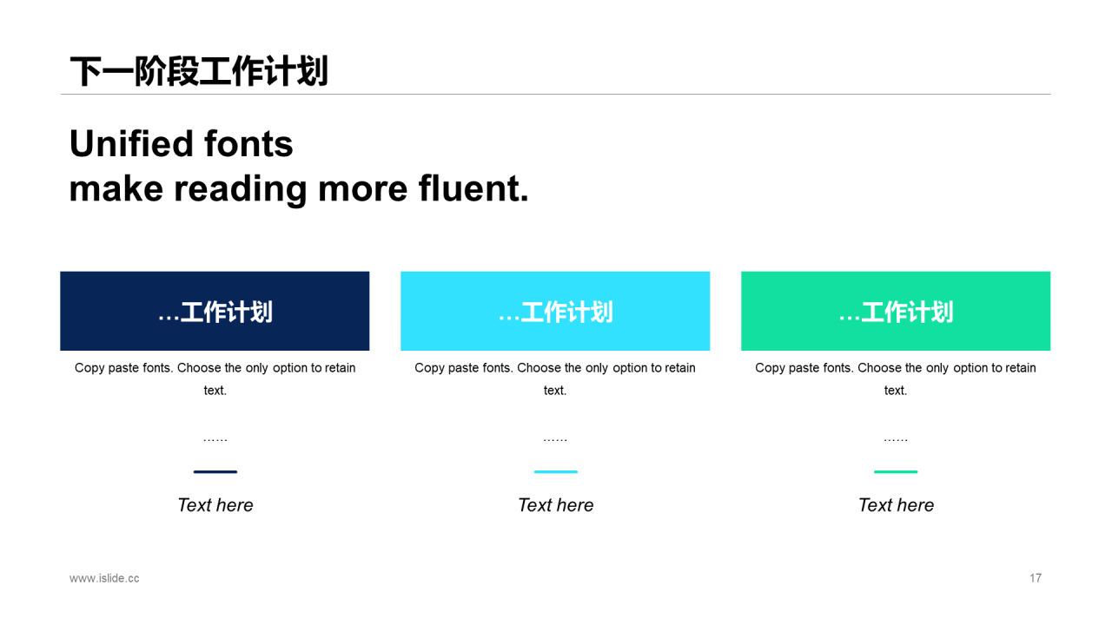Viewport: 1112px width, 625px height.
Task: Click description text under navy box
Action: [215, 379]
